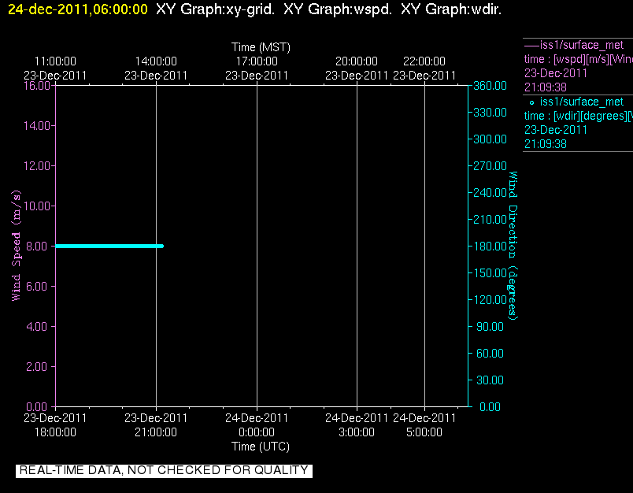Click the magenta 21:09:38 legend time
The image size is (633, 493).
click(x=546, y=87)
